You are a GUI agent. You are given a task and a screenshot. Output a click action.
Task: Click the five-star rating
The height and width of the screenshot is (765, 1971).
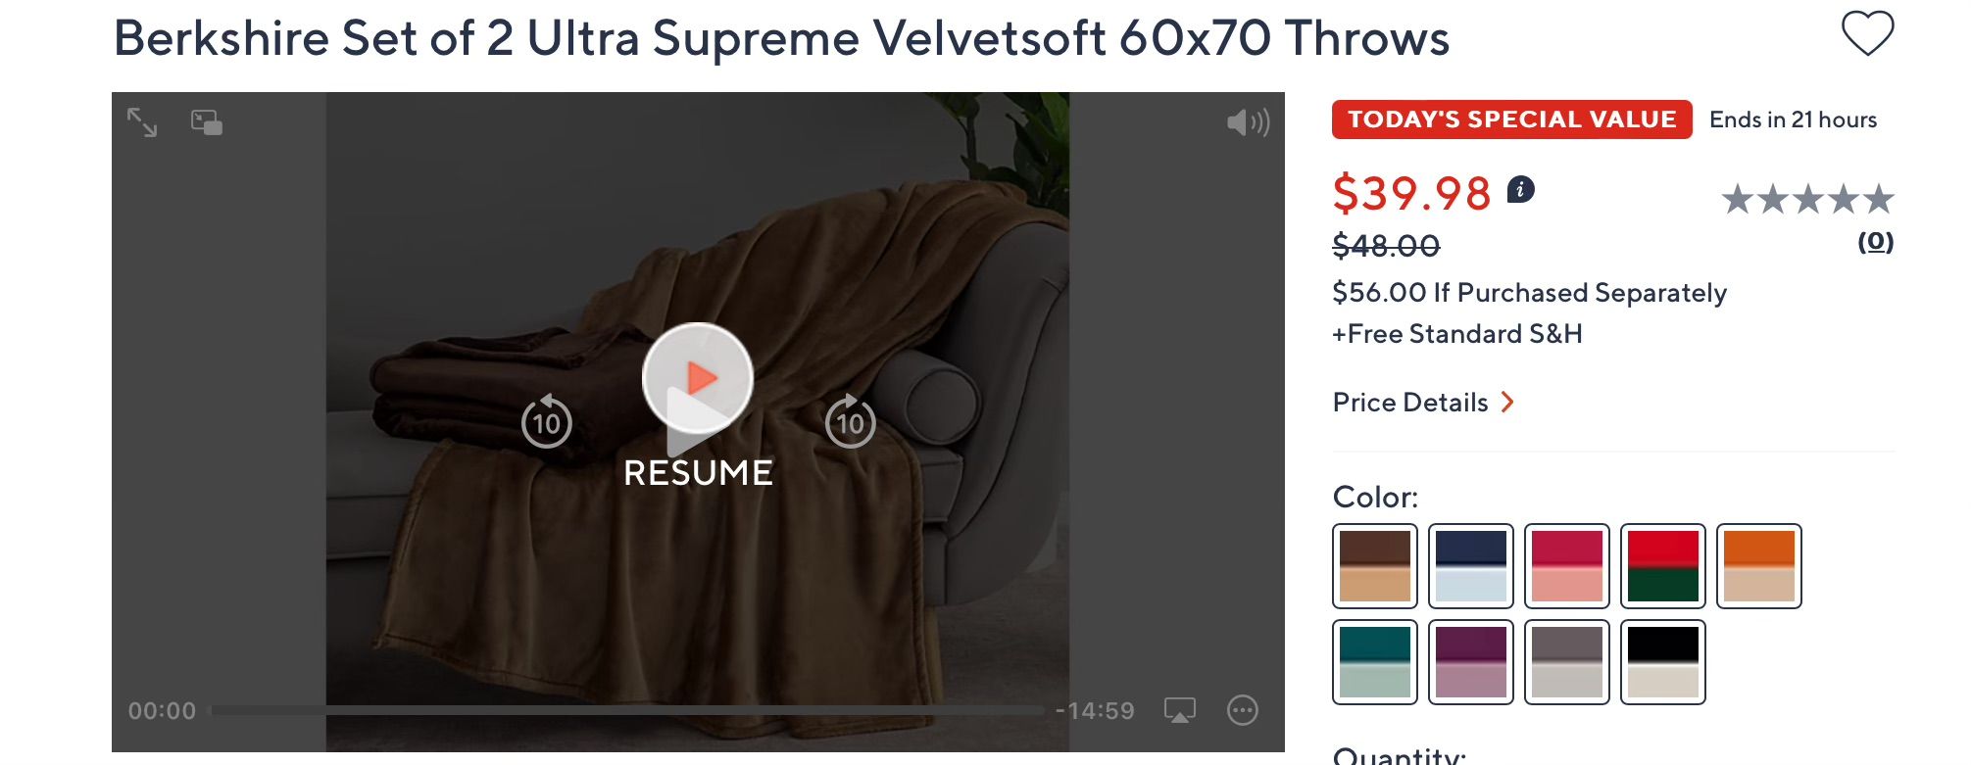[1808, 200]
